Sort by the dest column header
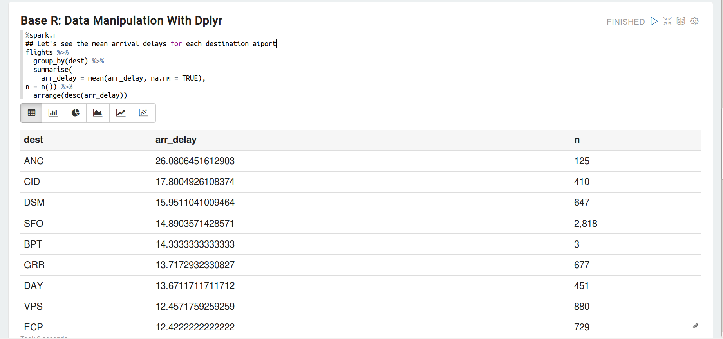The height and width of the screenshot is (339, 723). click(x=33, y=140)
